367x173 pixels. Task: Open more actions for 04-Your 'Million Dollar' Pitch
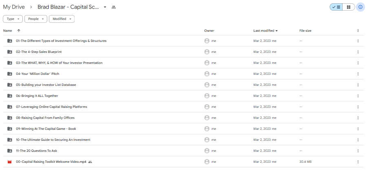pos(358,74)
